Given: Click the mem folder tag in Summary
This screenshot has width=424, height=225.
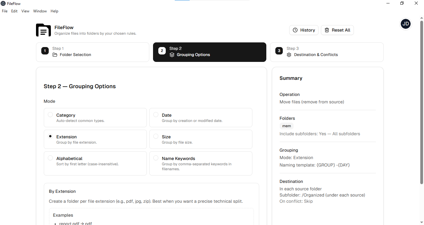Looking at the screenshot, I should pos(286,126).
